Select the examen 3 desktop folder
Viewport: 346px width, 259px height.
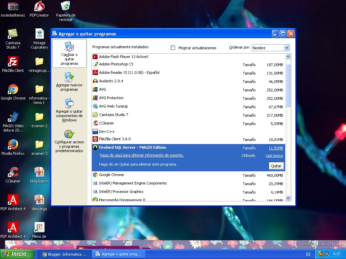39,147
